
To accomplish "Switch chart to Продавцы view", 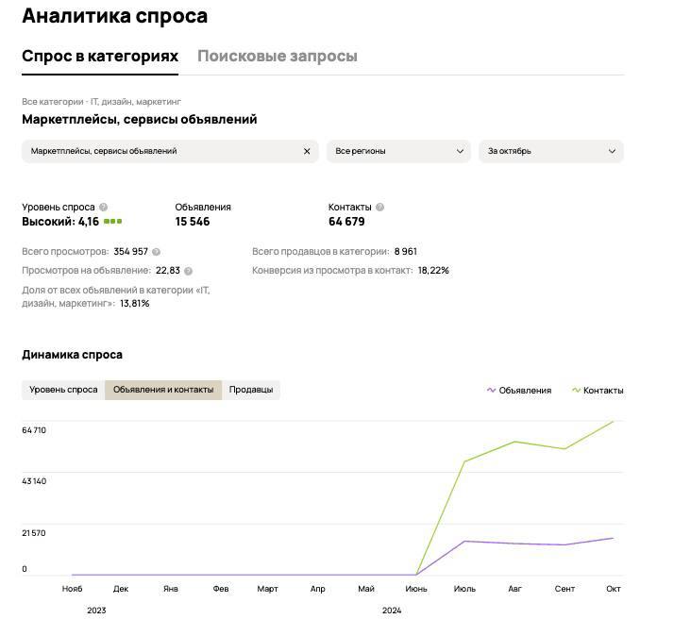I will coord(251,390).
